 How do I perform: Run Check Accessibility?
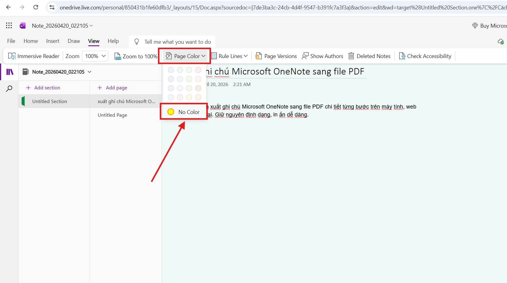425,56
